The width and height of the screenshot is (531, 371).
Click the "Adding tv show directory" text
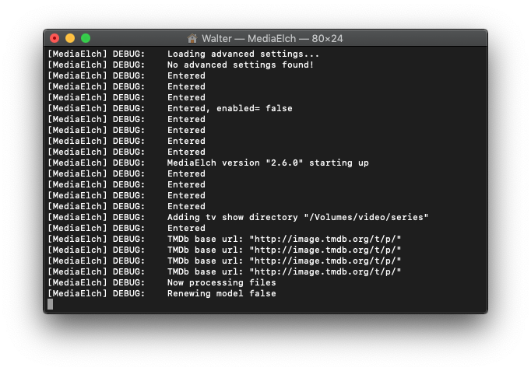click(x=232, y=218)
